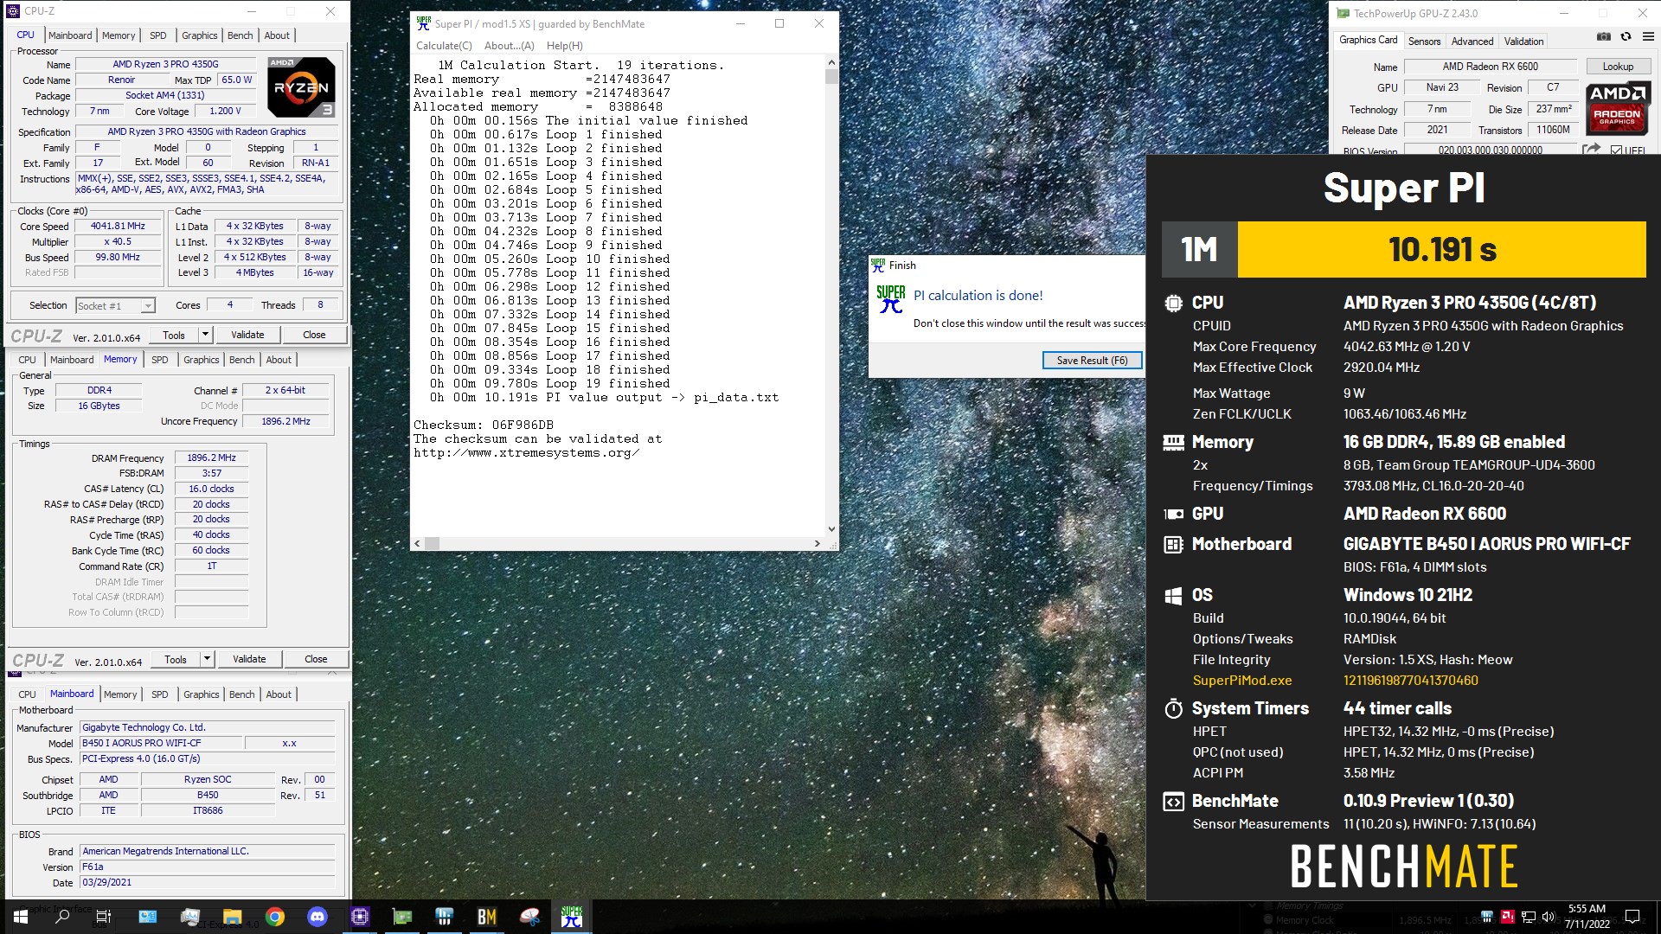Open SPD tab in the memory CPU-Z window
The image size is (1661, 934).
pos(160,360)
